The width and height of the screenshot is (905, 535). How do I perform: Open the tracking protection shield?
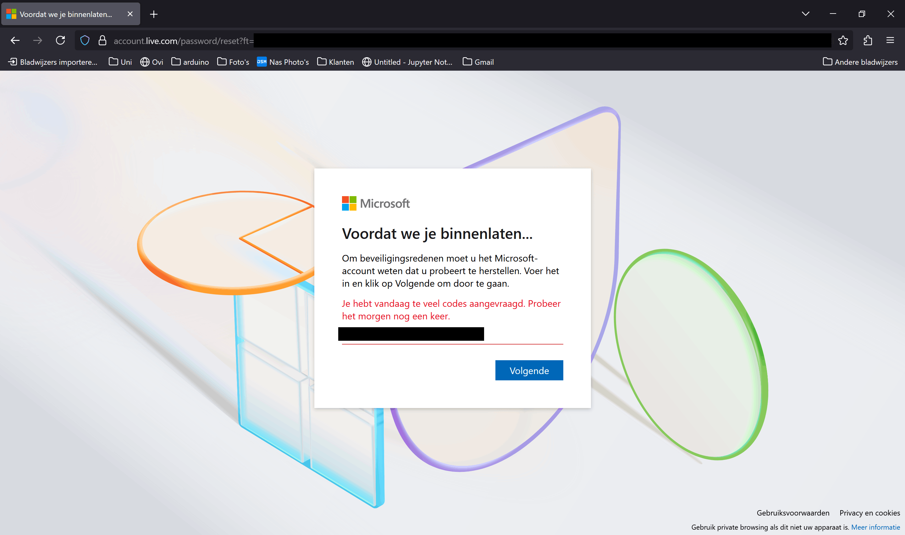point(85,40)
